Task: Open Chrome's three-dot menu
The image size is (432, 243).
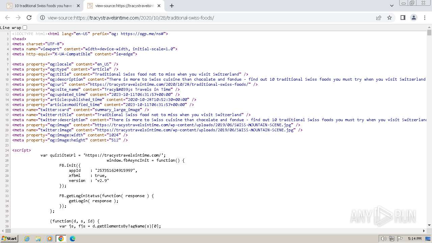Action: point(424,18)
